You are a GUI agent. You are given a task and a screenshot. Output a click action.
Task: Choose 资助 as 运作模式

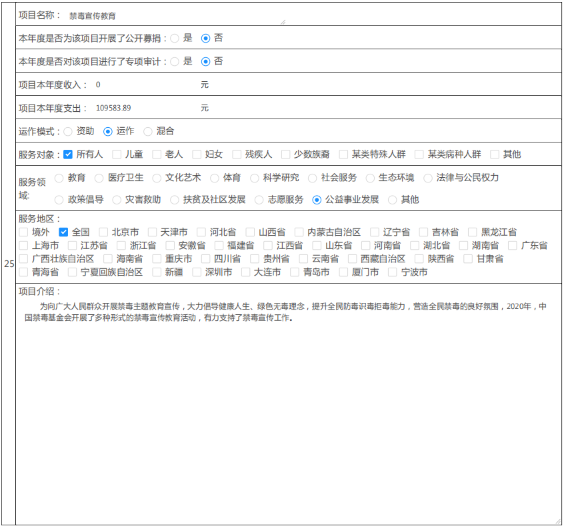[68, 132]
